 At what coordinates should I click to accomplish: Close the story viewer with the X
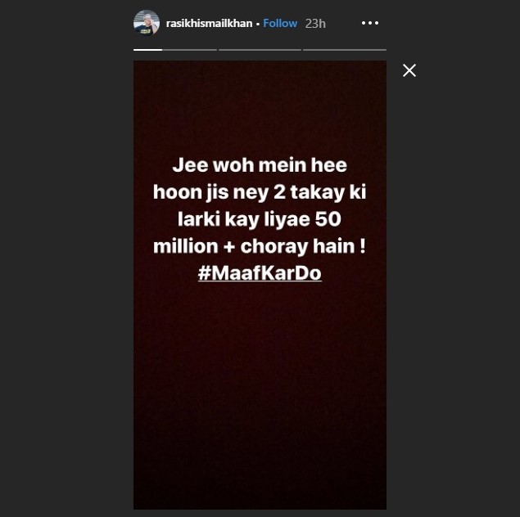pos(409,70)
